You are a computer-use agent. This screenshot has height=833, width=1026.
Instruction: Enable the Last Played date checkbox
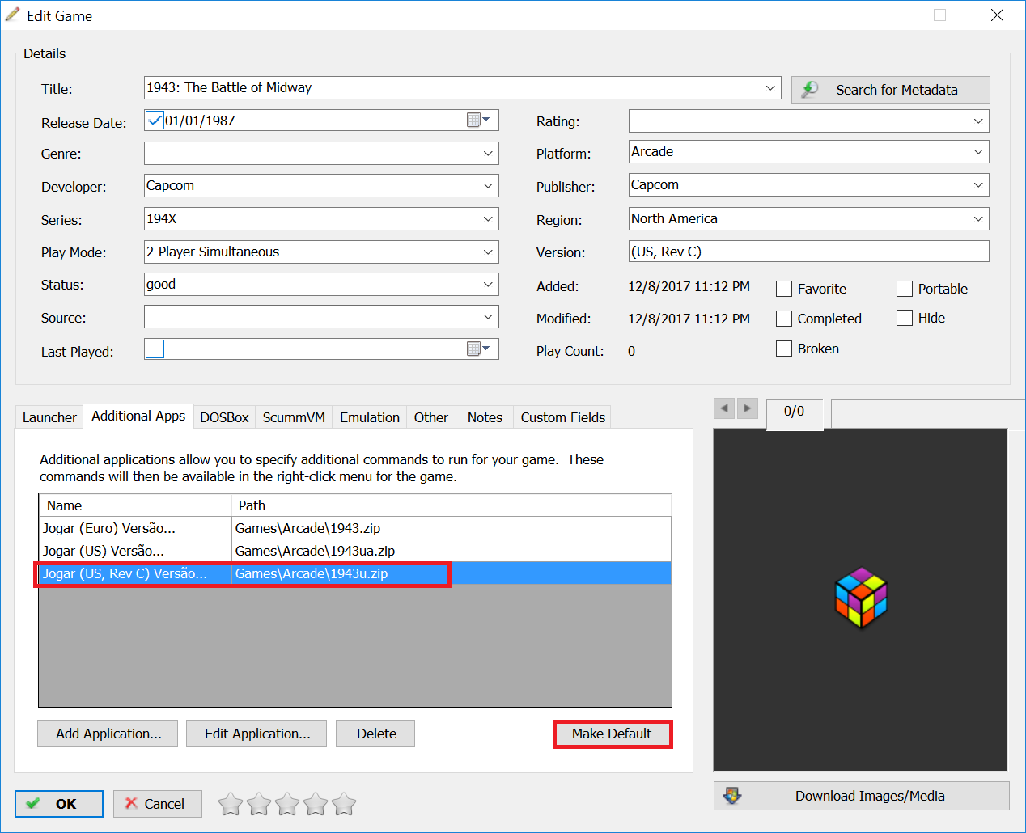[x=155, y=349]
